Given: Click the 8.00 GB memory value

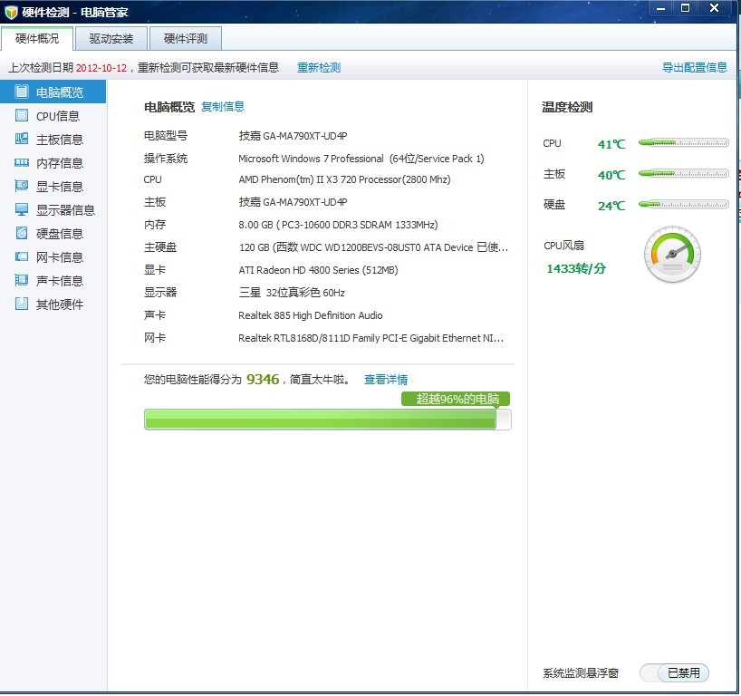Looking at the screenshot, I should (338, 225).
